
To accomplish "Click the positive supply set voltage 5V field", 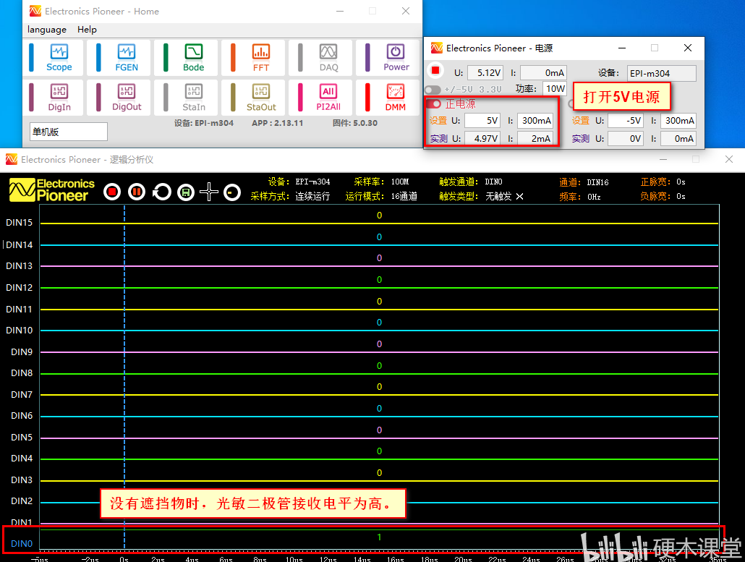I will pos(482,121).
